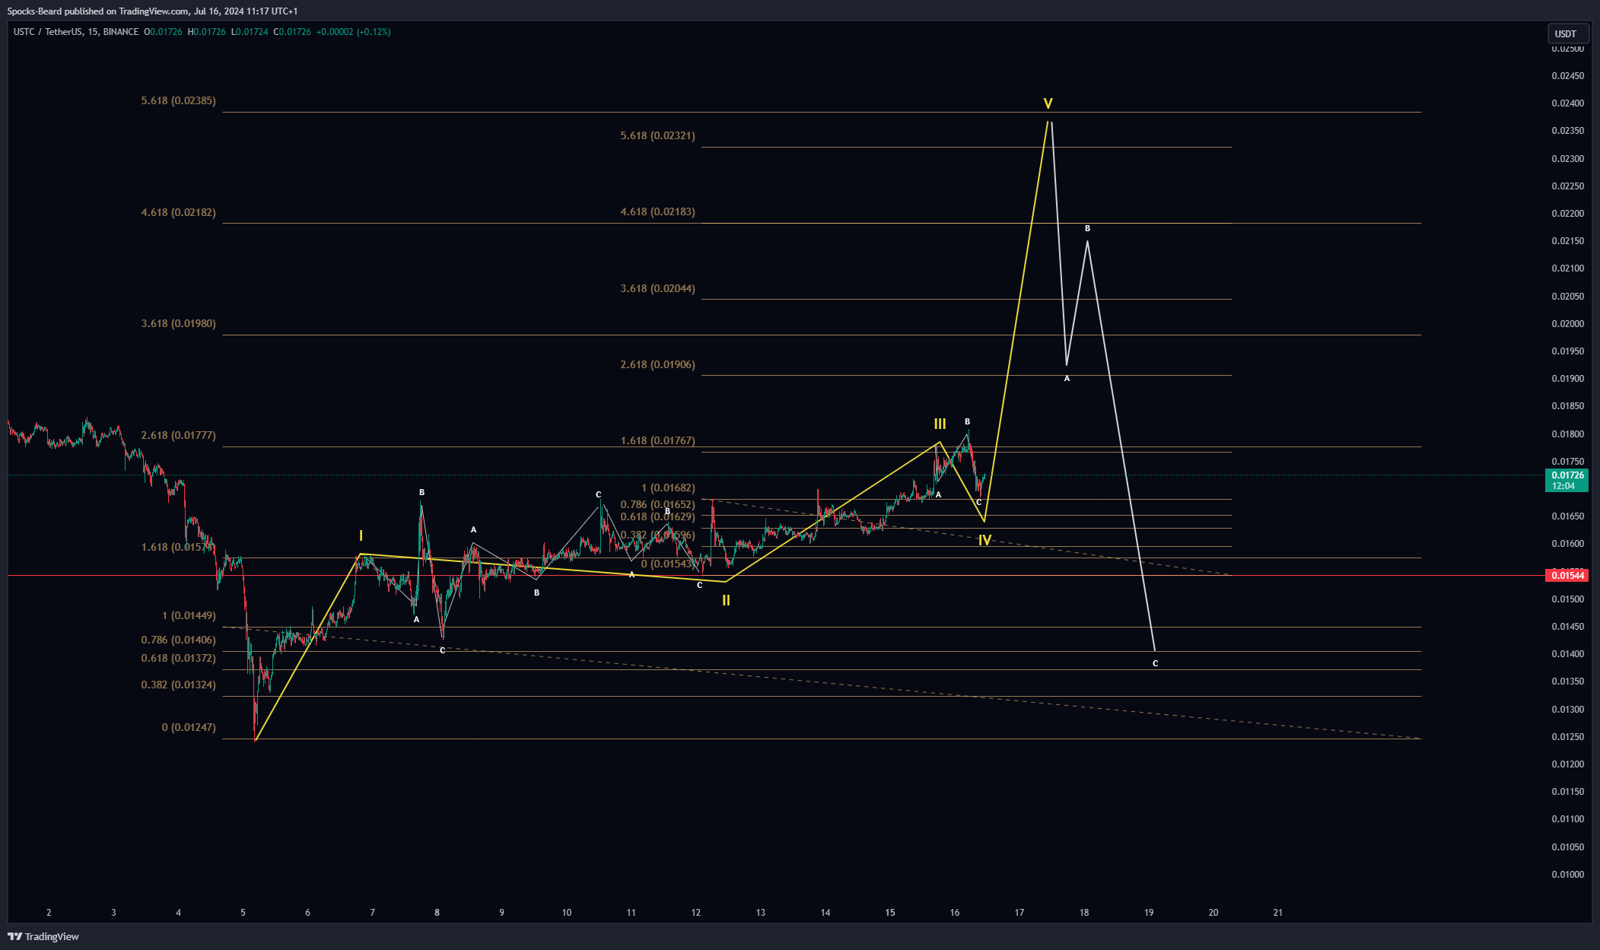The image size is (1600, 950).
Task: Click the red 0.01544 price line label
Action: point(1568,576)
